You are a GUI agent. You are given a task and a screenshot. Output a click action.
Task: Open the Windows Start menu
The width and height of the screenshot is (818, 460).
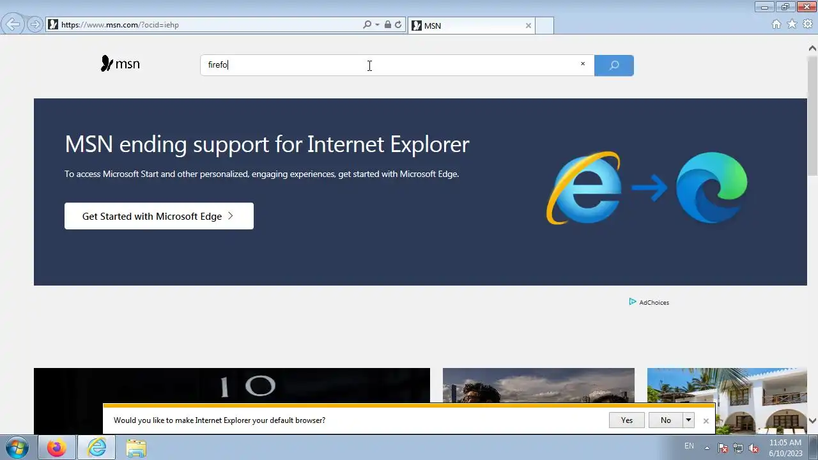click(x=17, y=448)
